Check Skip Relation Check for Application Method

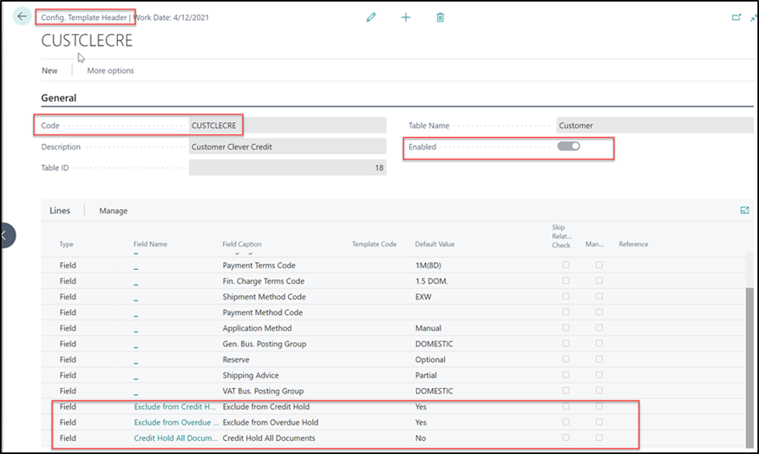[566, 328]
